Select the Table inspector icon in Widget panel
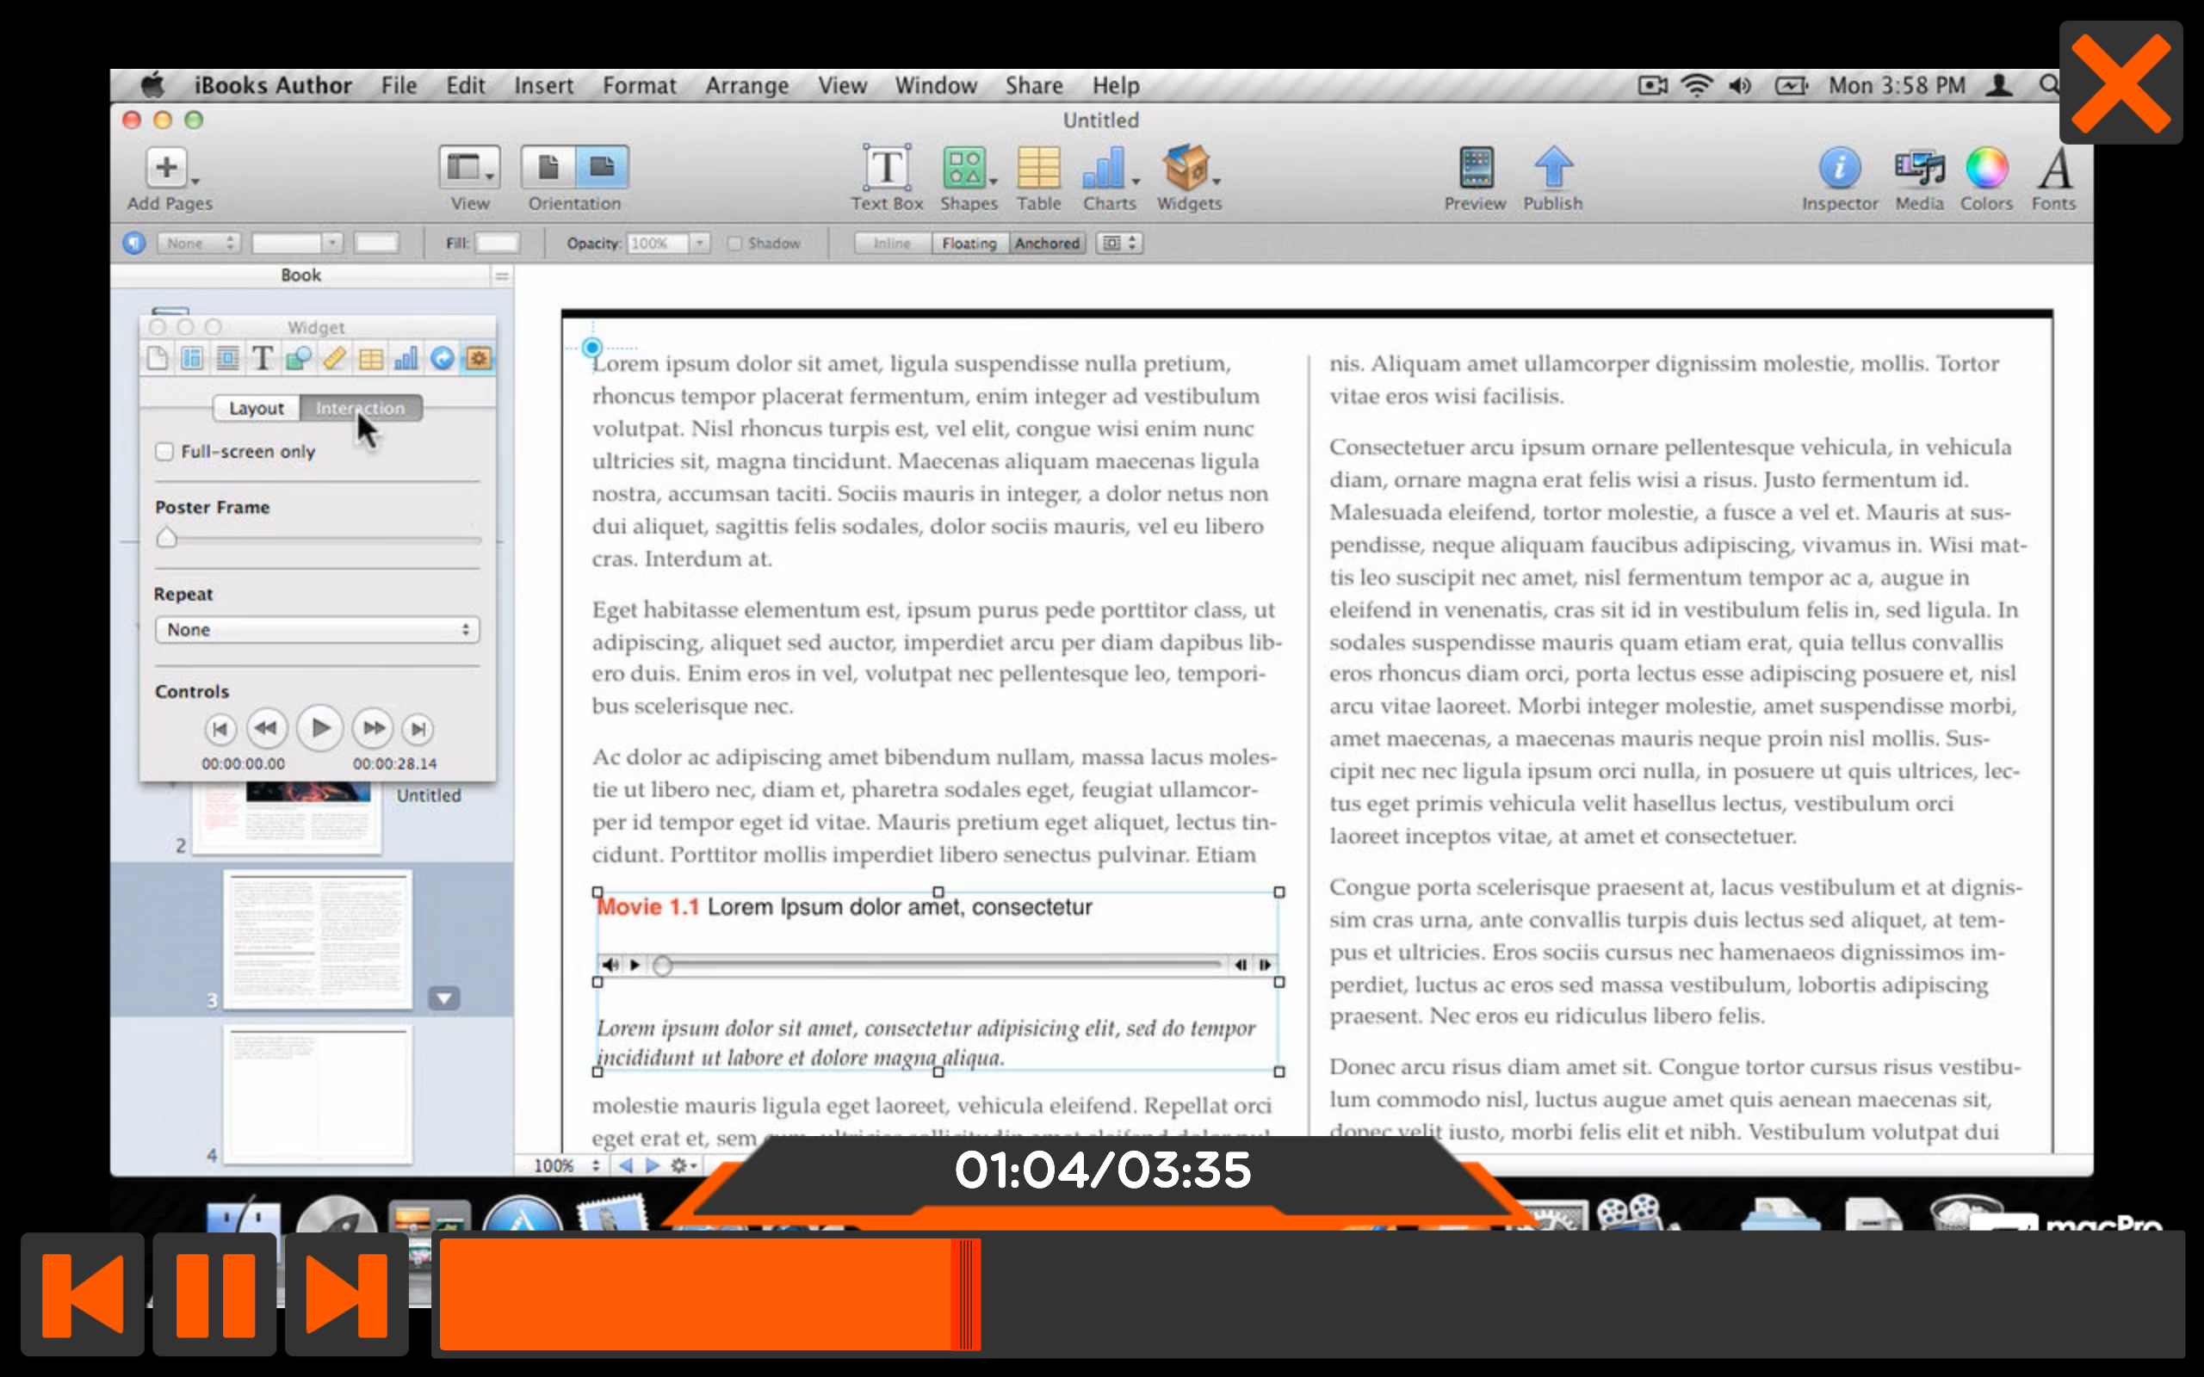Viewport: 2204px width, 1377px height. (x=371, y=359)
